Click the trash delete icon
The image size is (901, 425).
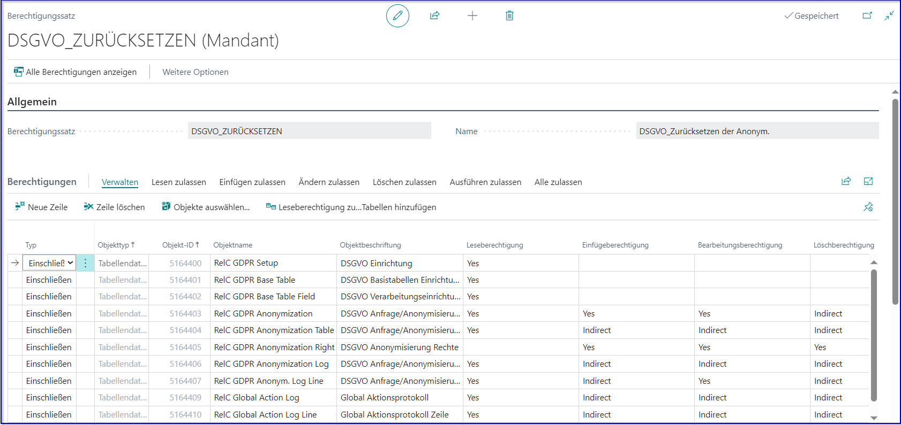click(509, 16)
